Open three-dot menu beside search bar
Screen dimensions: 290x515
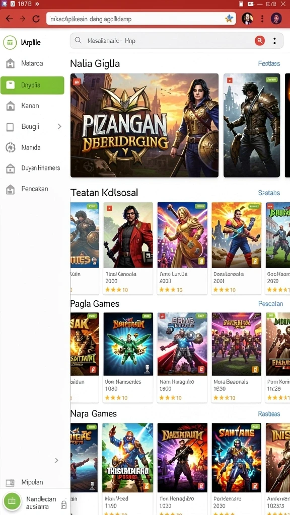click(274, 41)
